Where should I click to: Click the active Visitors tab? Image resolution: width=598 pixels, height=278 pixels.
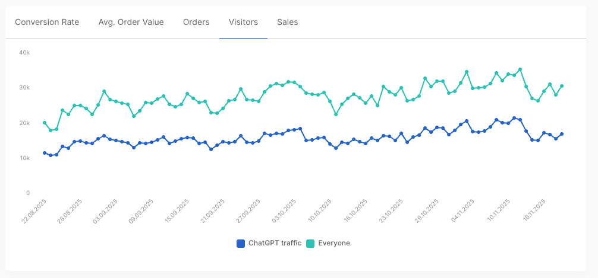[x=243, y=23]
